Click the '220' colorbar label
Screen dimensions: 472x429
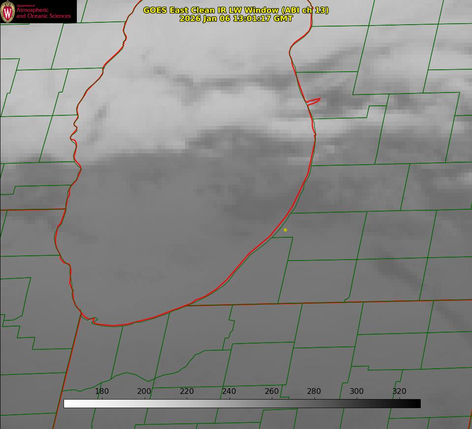(x=186, y=391)
